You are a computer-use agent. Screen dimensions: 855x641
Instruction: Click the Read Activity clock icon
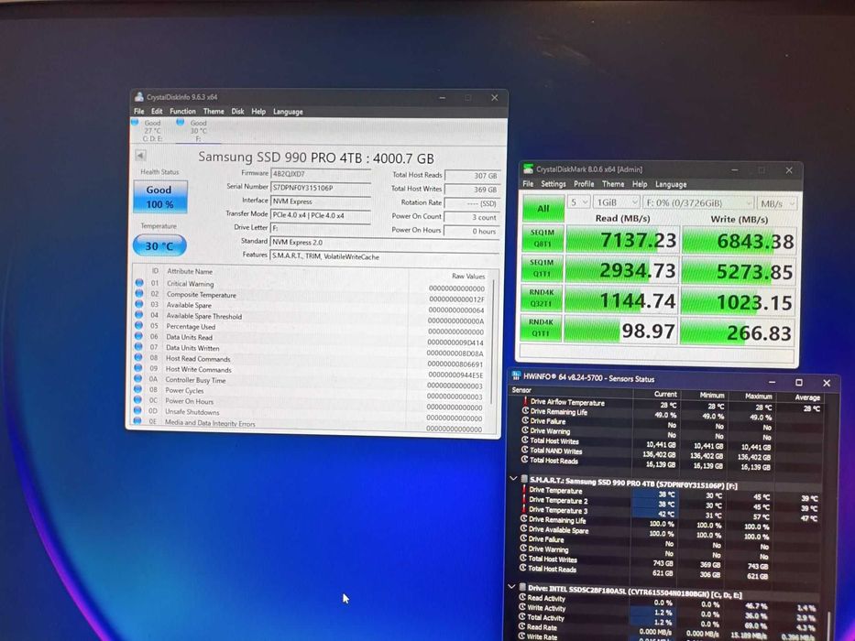523,597
